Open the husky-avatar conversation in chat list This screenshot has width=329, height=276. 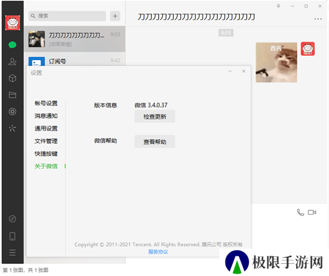75,39
